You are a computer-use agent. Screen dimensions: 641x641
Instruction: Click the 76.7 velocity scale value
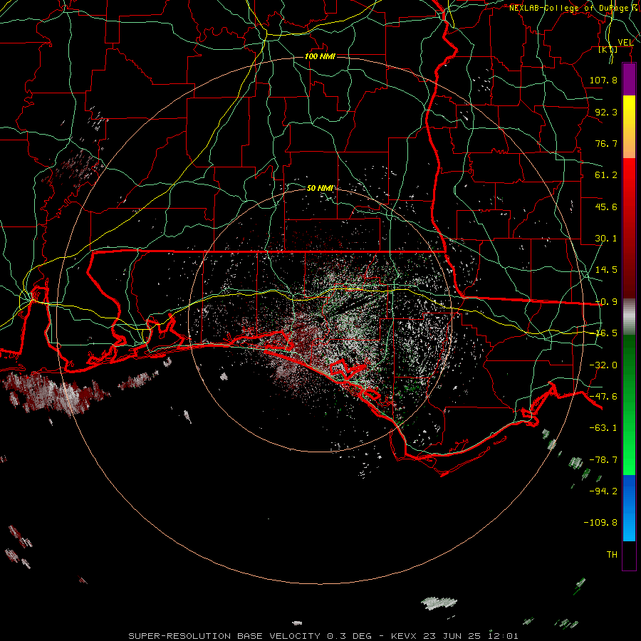[606, 143]
